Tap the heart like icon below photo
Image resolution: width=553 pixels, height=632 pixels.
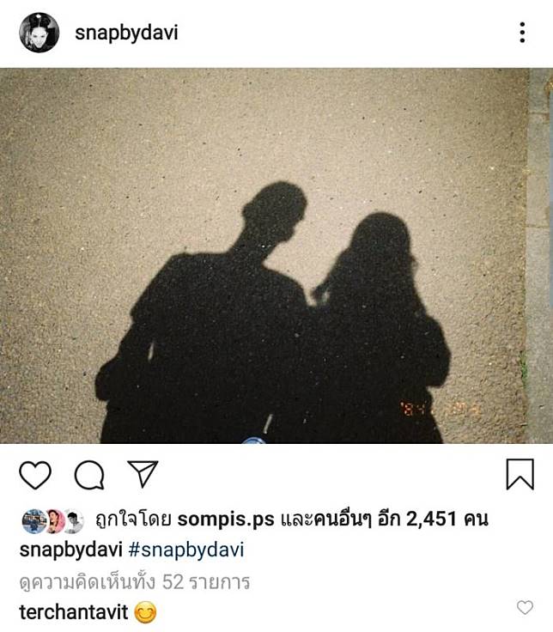(35, 475)
